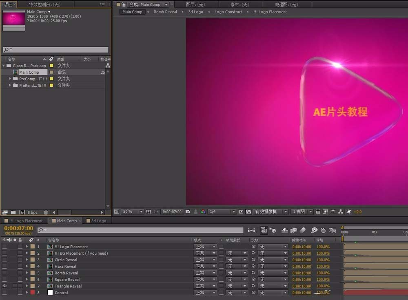The image size is (408, 300).
Task: Toggle the Region of Interest tool
Action: [156, 211]
